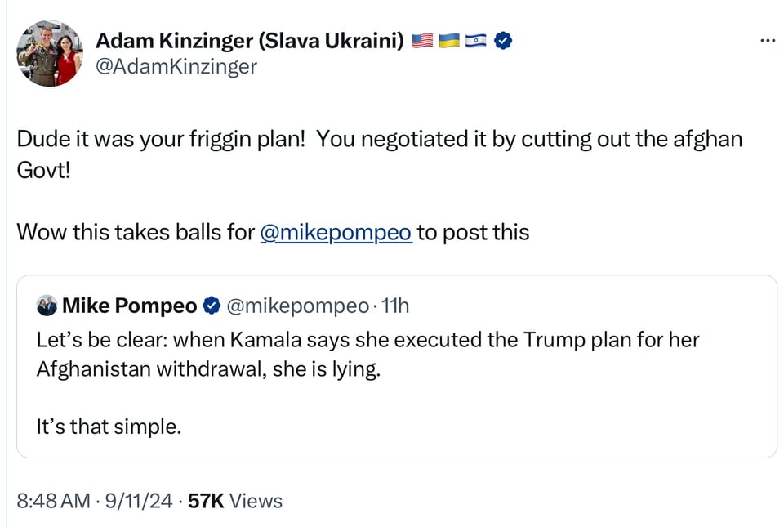Click the Ukraine flag emoji in name
Viewport: 784px width, 527px height.
tap(449, 40)
